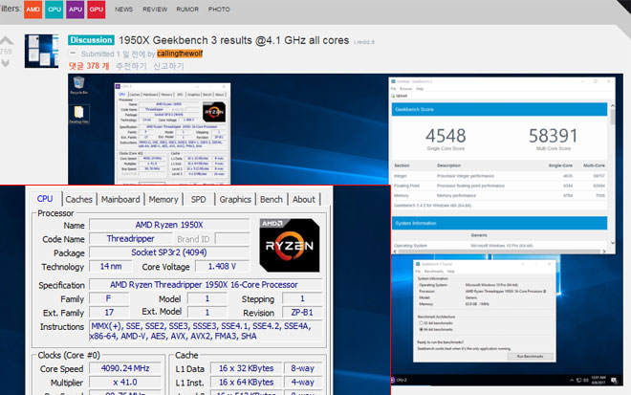
Task: Click the L1 Inst. value 16 x 64 KBytes
Action: [x=246, y=383]
